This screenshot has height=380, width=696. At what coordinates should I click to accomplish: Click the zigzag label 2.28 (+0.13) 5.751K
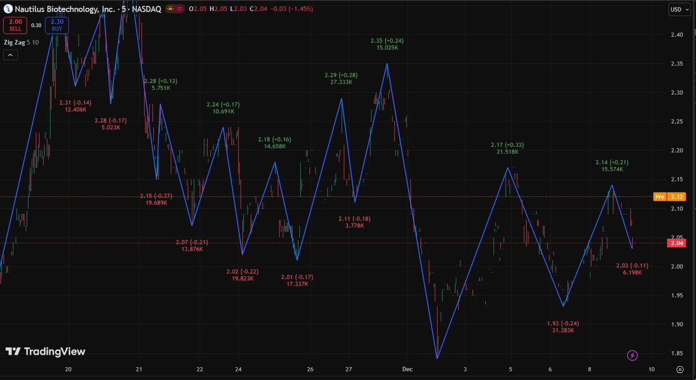pyautogui.click(x=161, y=84)
